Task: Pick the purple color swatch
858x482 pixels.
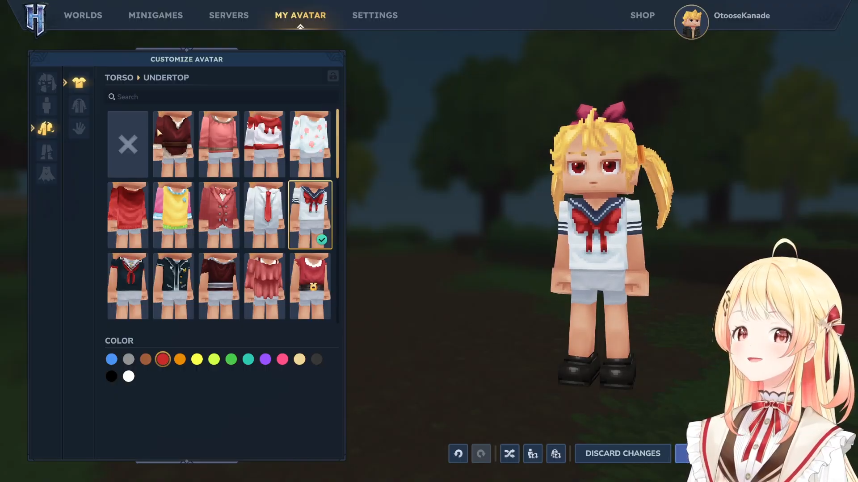Action: (265, 359)
